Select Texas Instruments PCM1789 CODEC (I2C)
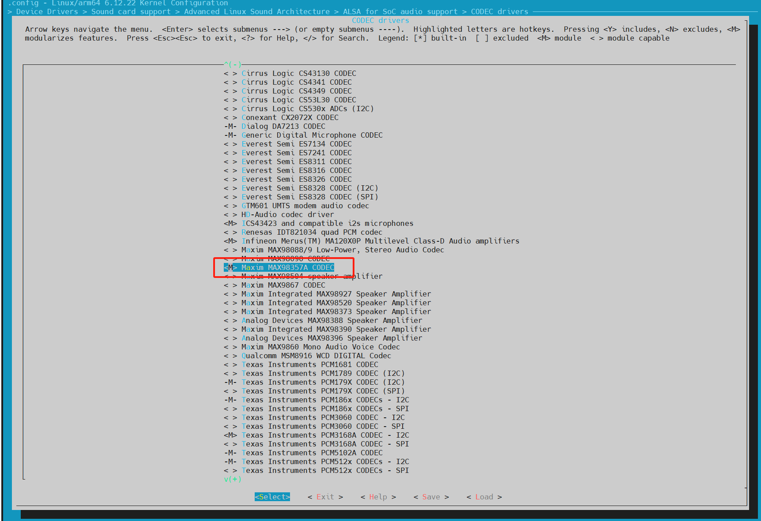Screen dimensions: 761x521 pyautogui.click(x=314, y=373)
